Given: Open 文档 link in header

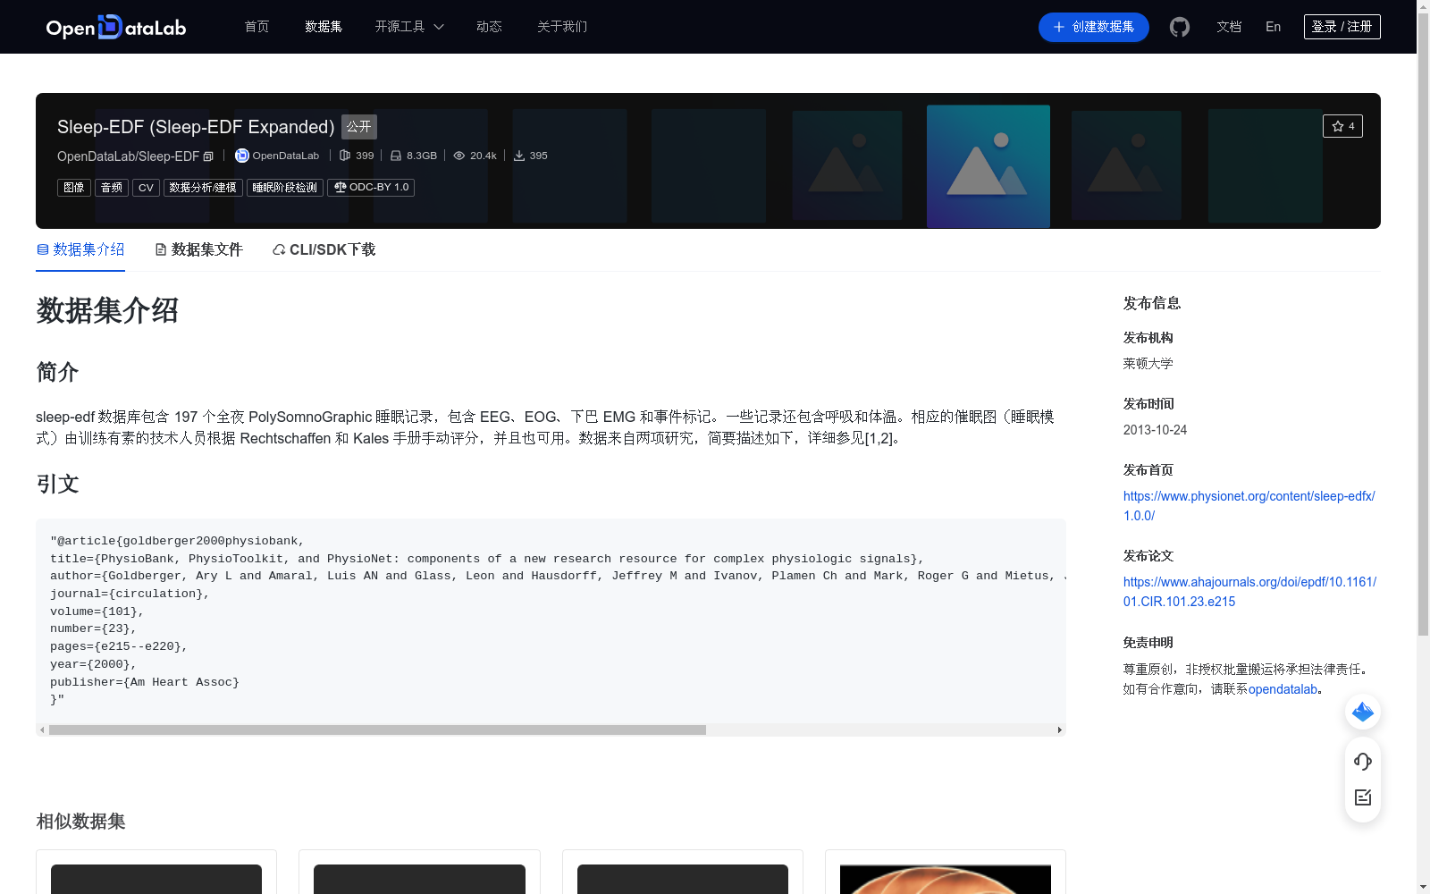Looking at the screenshot, I should click(1229, 27).
